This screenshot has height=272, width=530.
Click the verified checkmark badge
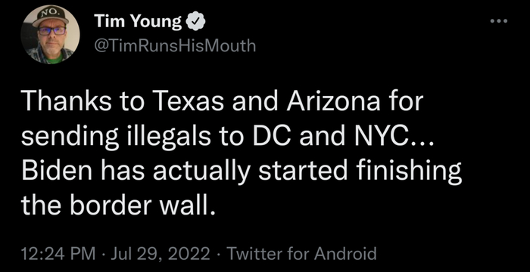pos(193,22)
